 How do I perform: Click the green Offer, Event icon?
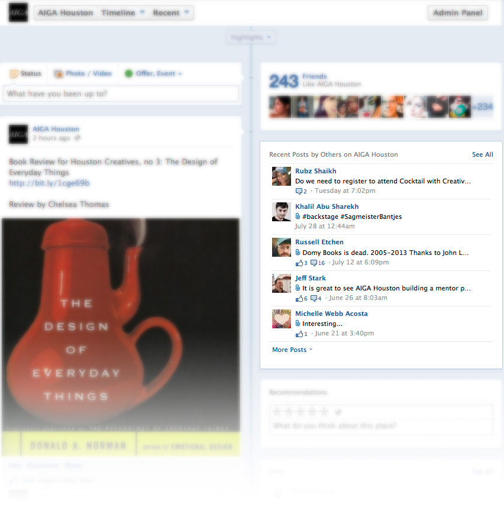(129, 73)
